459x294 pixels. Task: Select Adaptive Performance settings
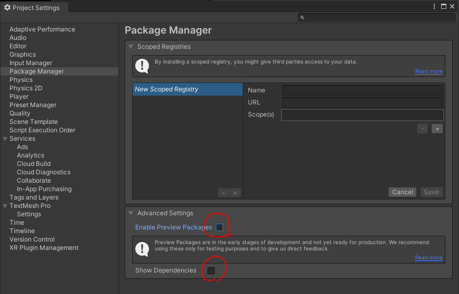(42, 29)
